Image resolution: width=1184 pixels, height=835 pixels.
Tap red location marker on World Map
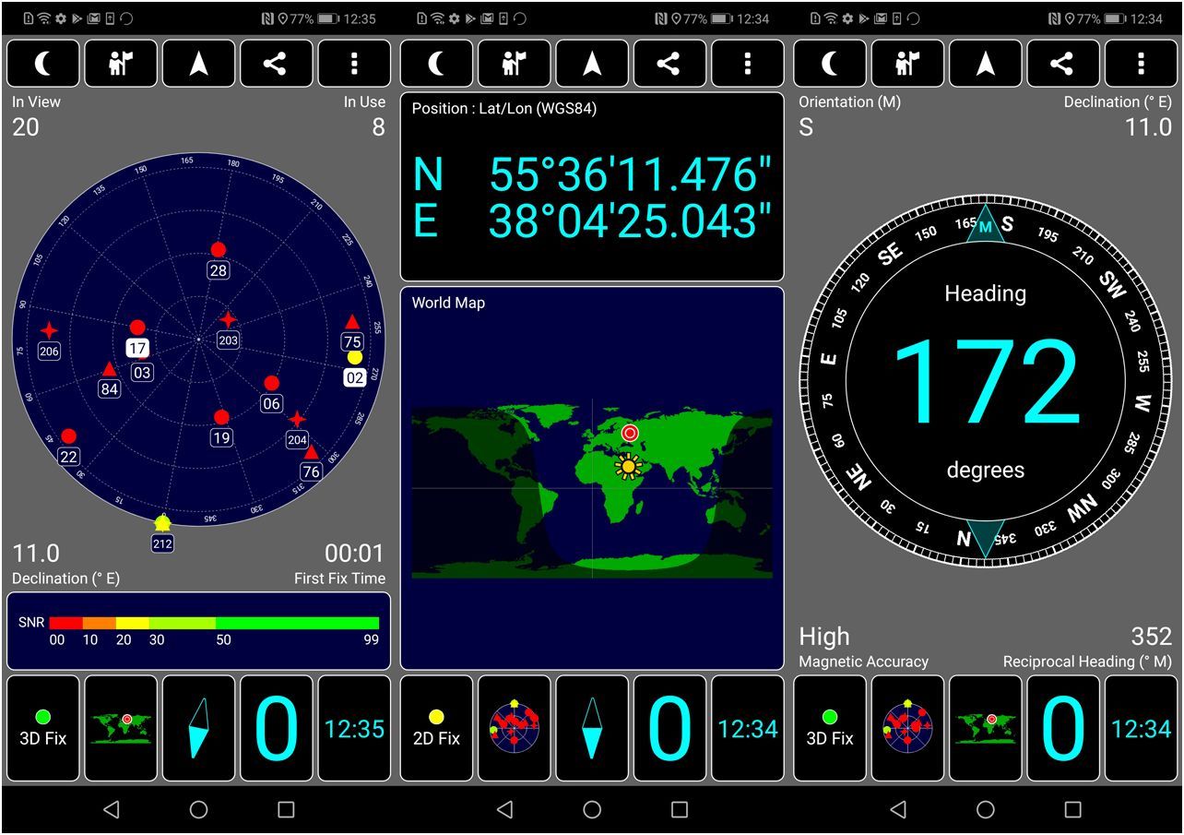pyautogui.click(x=630, y=433)
